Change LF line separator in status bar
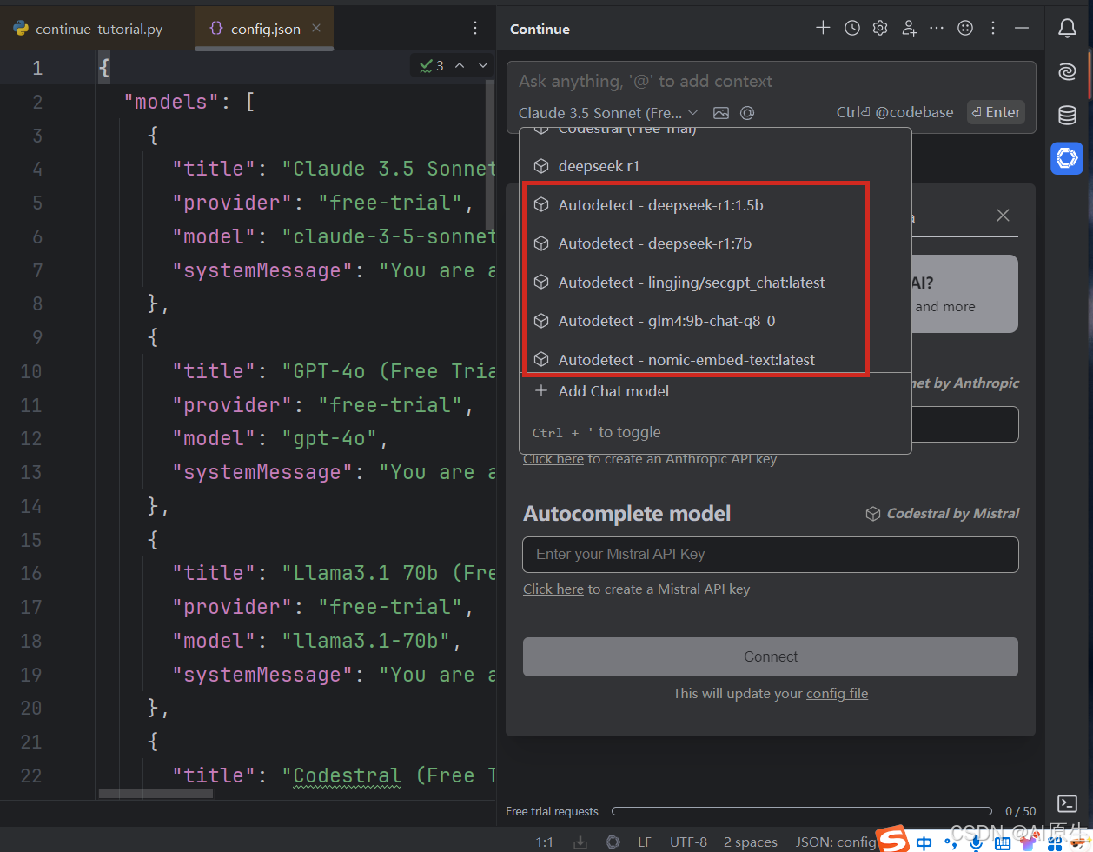This screenshot has height=852, width=1093. pyautogui.click(x=645, y=842)
